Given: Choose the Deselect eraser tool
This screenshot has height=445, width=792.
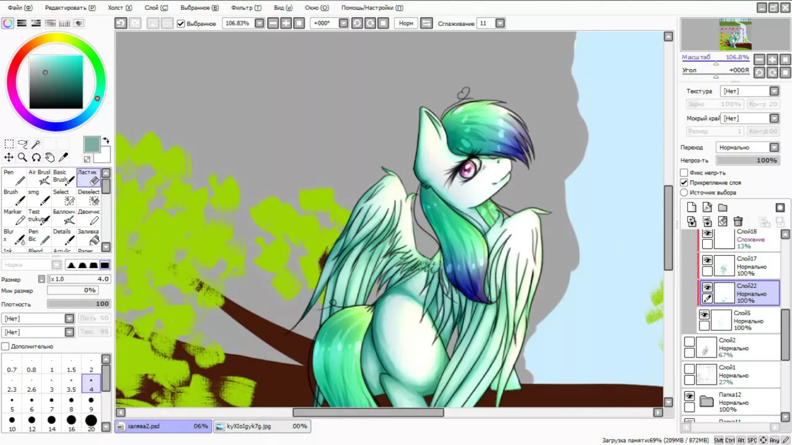Looking at the screenshot, I should 88,197.
